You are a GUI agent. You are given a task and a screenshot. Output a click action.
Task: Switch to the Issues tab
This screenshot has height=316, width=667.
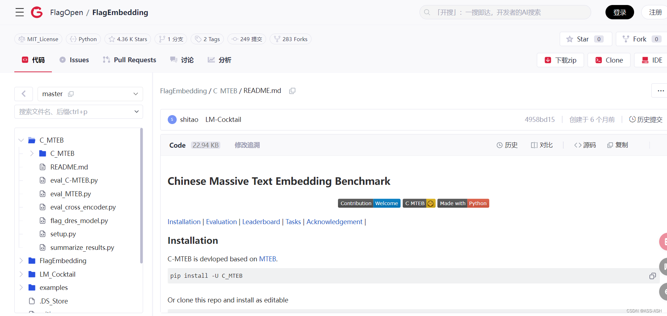(x=74, y=60)
